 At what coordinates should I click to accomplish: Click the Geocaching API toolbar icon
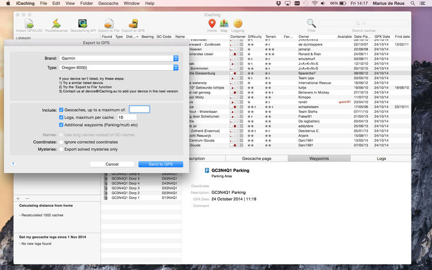(83, 24)
